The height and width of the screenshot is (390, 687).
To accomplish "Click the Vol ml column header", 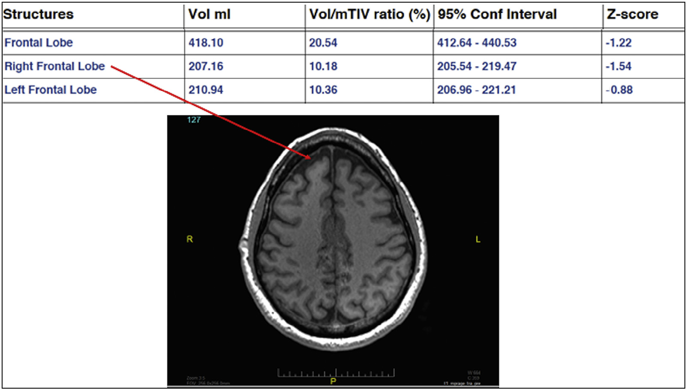I will [209, 14].
